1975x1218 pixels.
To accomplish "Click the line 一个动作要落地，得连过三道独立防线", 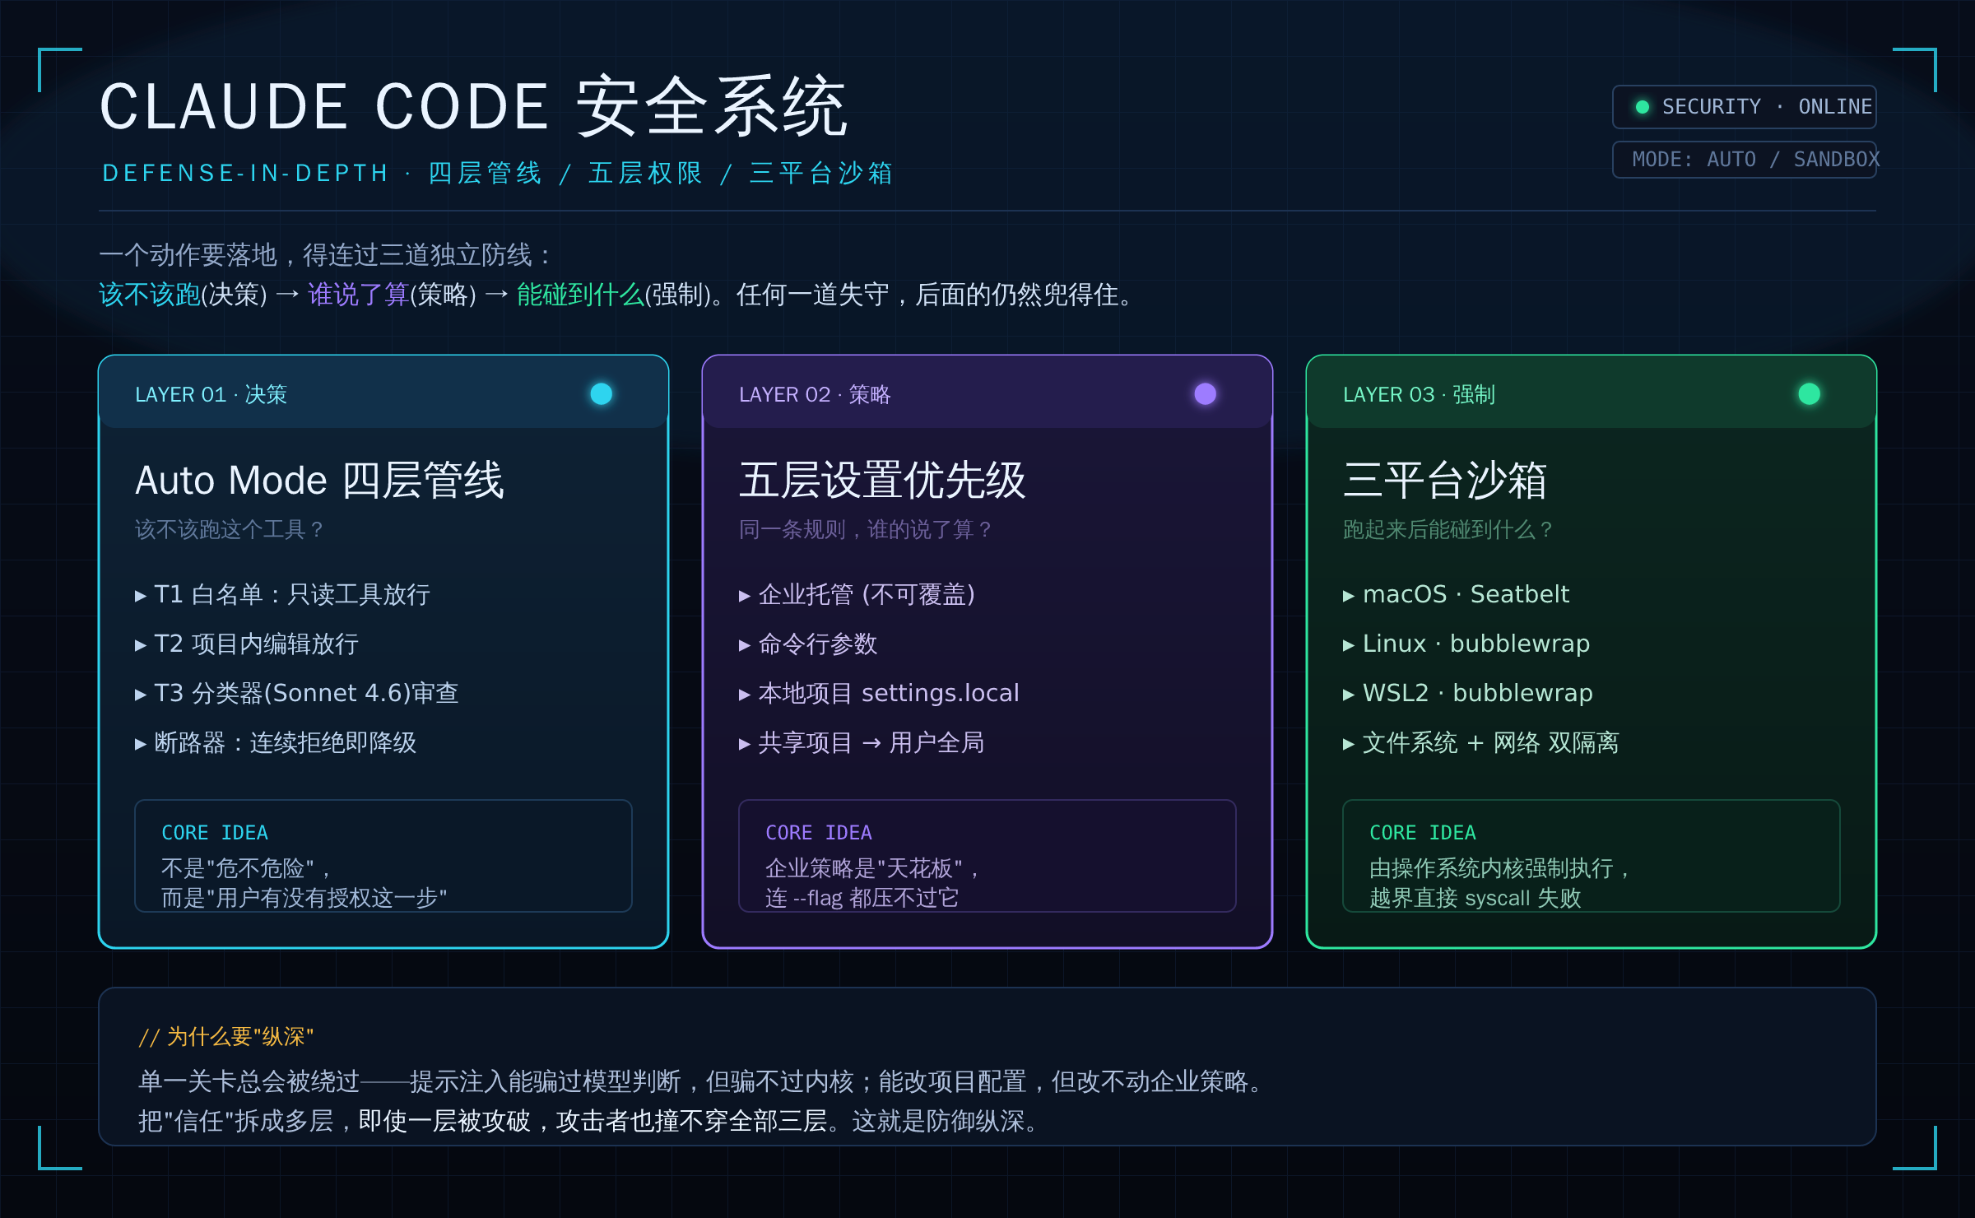I will click(326, 255).
